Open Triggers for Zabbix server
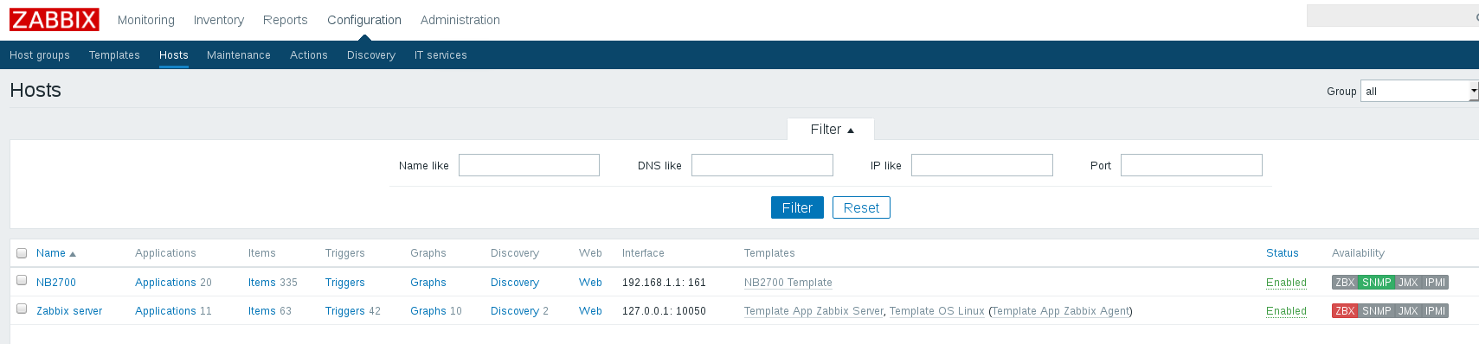The image size is (1479, 344). pos(344,311)
